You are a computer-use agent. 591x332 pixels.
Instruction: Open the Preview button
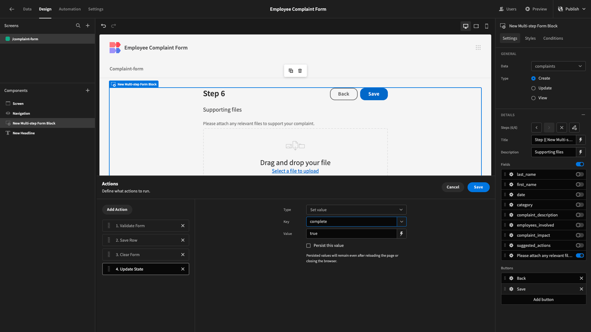pos(536,9)
